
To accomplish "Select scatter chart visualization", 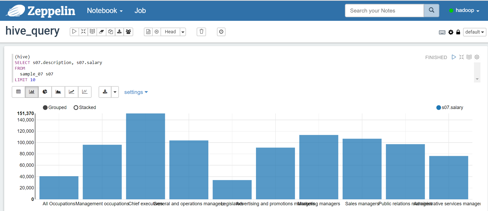I will [85, 92].
